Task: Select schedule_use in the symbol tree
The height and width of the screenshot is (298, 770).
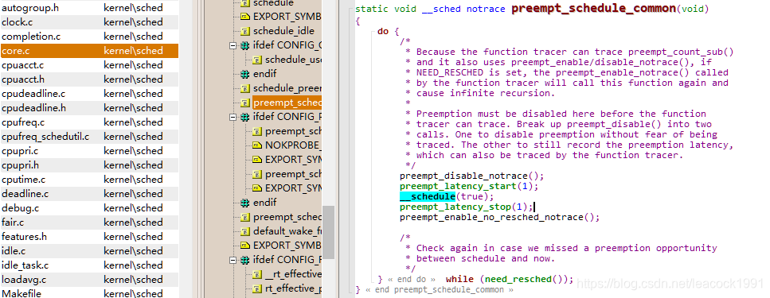Action: coord(293,60)
